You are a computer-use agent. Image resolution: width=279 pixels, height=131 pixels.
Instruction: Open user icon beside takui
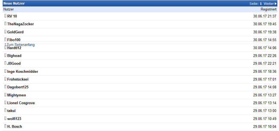tap(5, 110)
